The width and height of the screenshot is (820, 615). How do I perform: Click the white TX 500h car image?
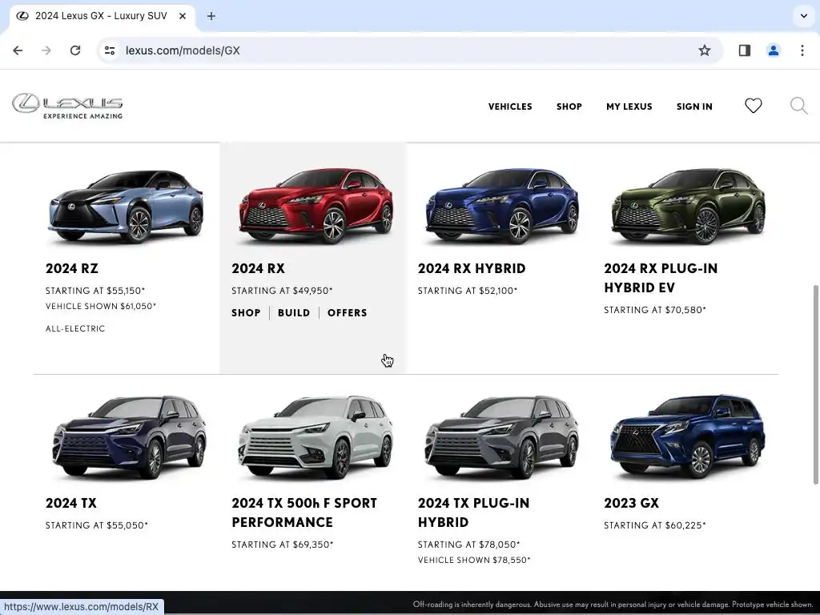click(316, 437)
